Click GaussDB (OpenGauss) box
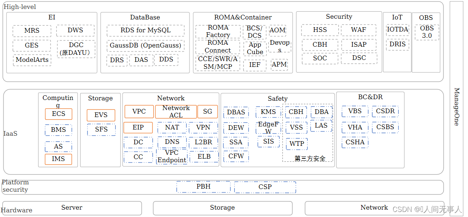 pos(145,45)
